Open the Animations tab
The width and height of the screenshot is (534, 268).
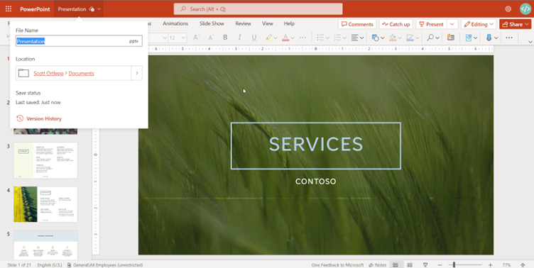175,23
